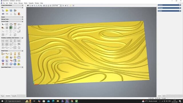Select the Create Rectangle vector tool
Image resolution: width=183 pixels, height=103 pixels.
coord(11,24)
